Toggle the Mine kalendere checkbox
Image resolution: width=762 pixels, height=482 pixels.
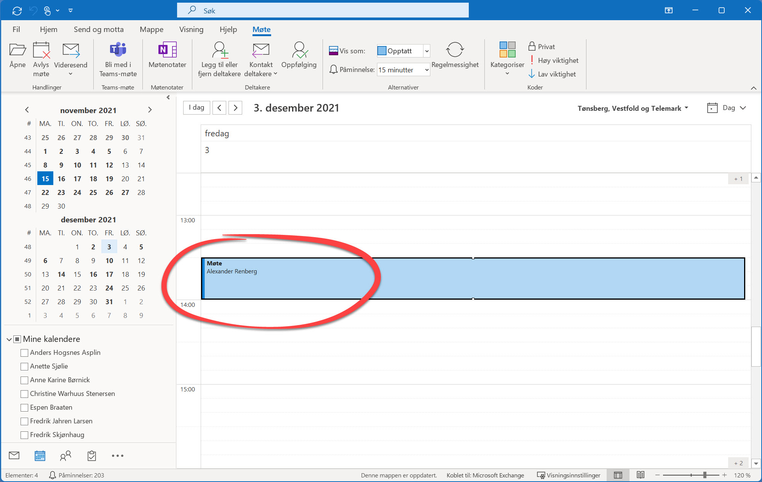point(17,339)
